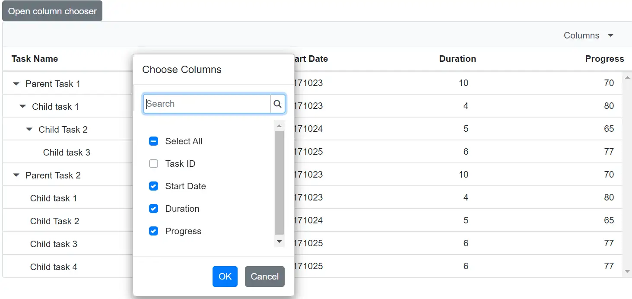This screenshot has height=299, width=632.
Task: Toggle the Select All checkbox
Action: click(x=153, y=141)
